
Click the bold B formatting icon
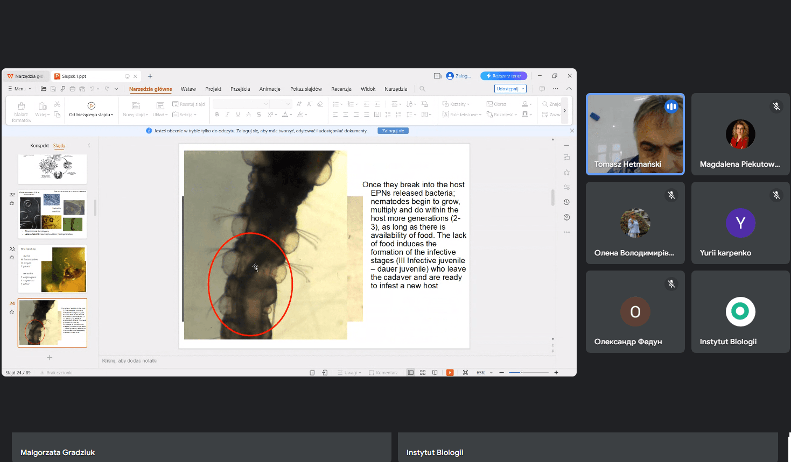coord(217,115)
